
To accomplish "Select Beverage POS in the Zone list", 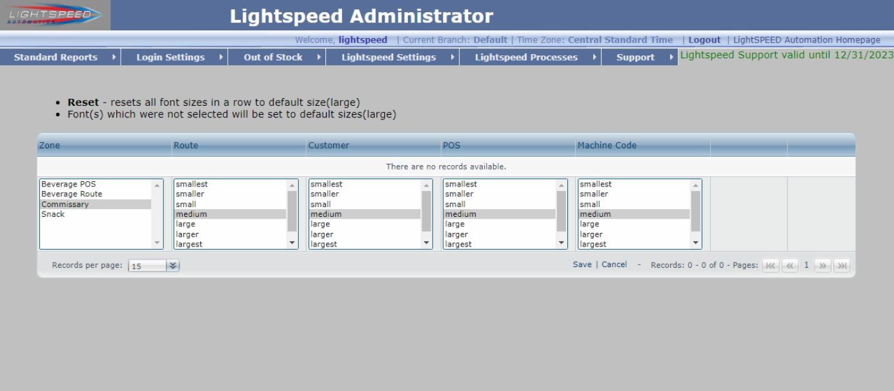I will (x=96, y=184).
